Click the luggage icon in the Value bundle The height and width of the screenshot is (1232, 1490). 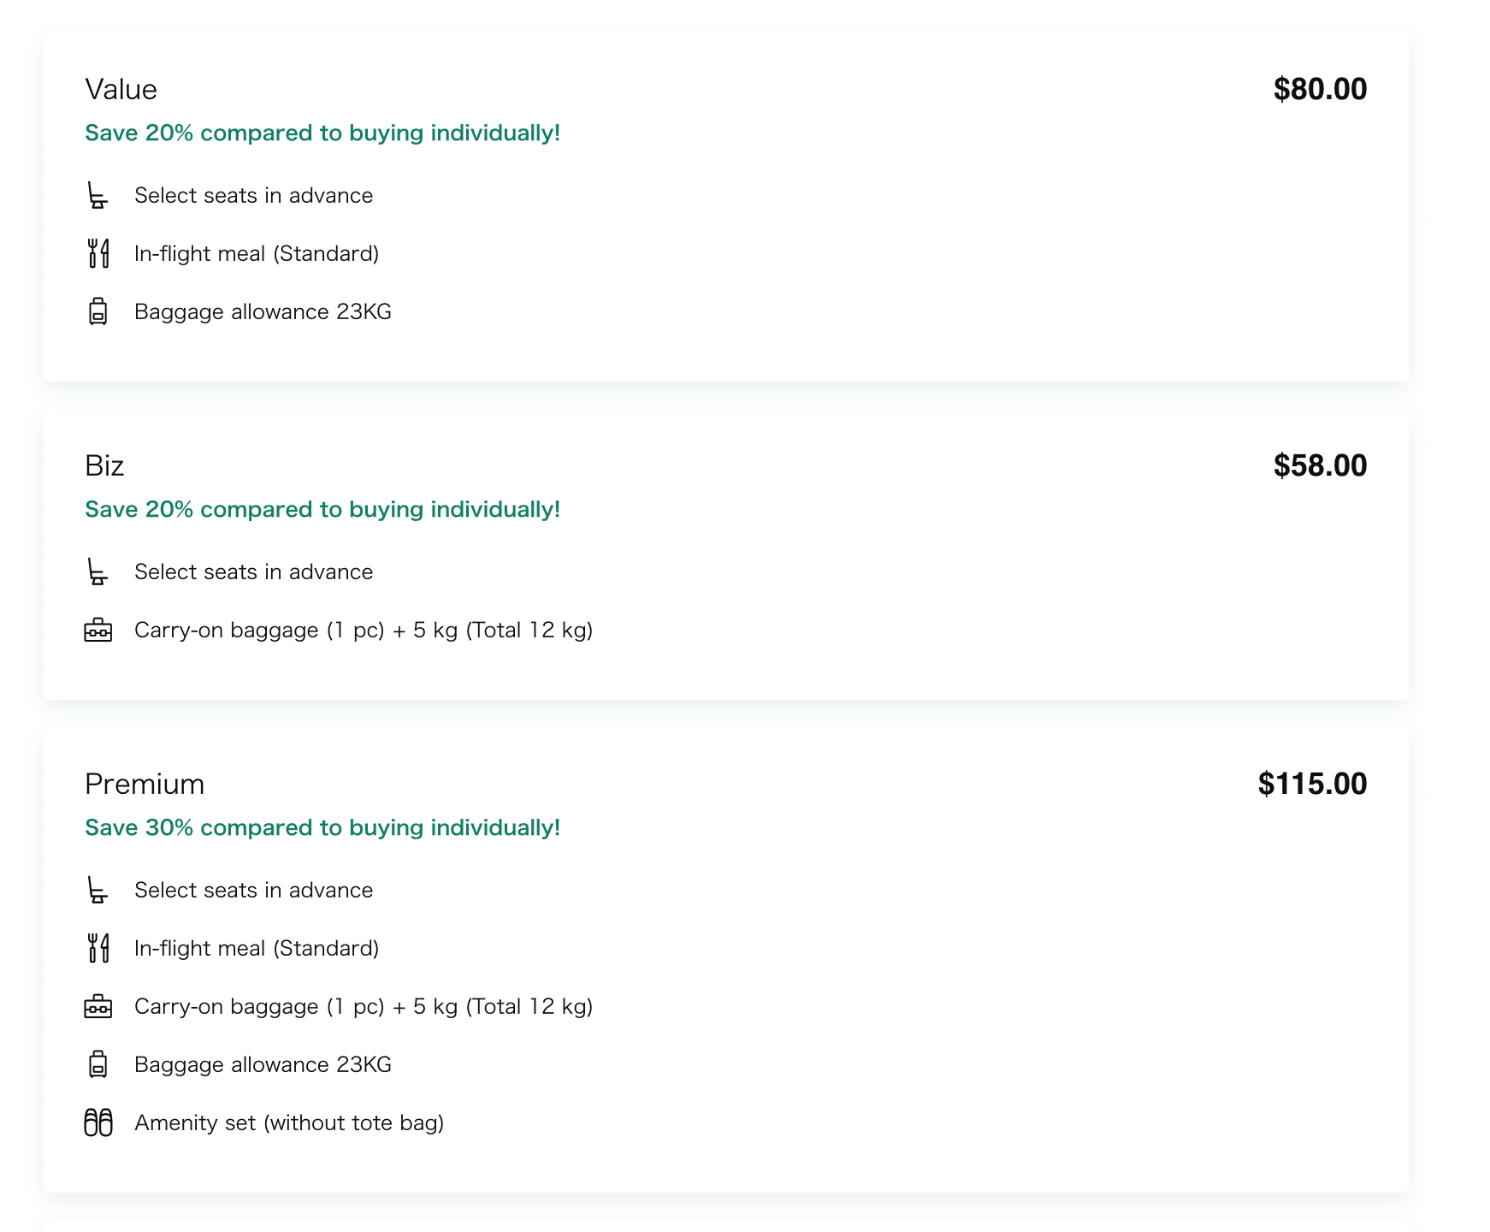coord(98,311)
